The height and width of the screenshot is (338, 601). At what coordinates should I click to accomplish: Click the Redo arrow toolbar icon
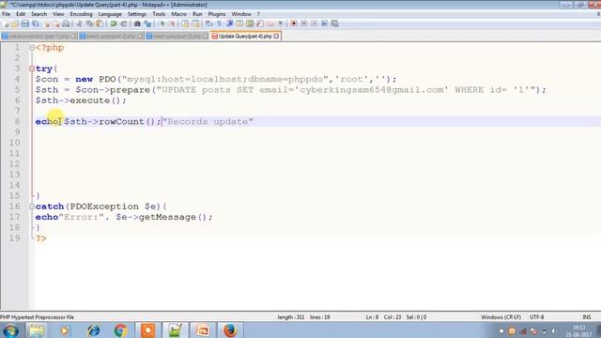[124, 23]
